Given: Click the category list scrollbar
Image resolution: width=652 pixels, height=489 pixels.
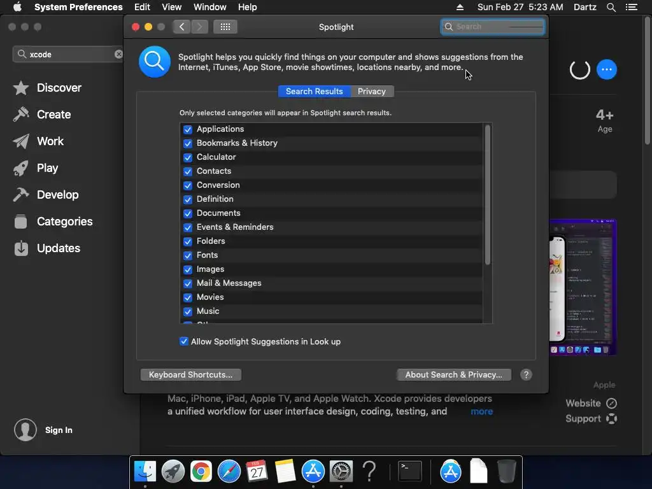Looking at the screenshot, I should [x=487, y=195].
